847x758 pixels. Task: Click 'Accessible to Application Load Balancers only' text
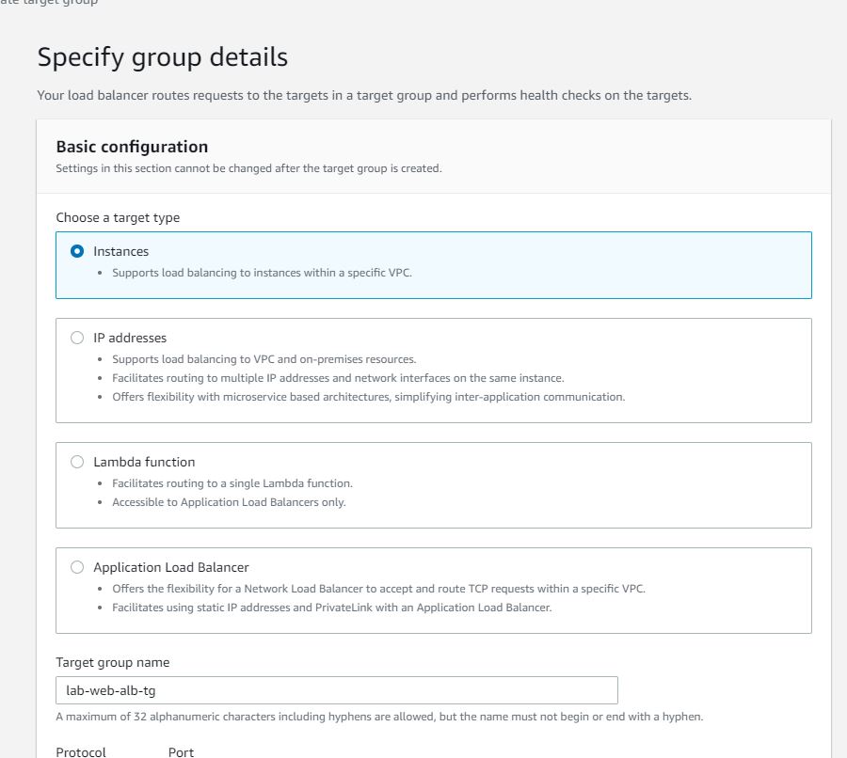coord(229,502)
